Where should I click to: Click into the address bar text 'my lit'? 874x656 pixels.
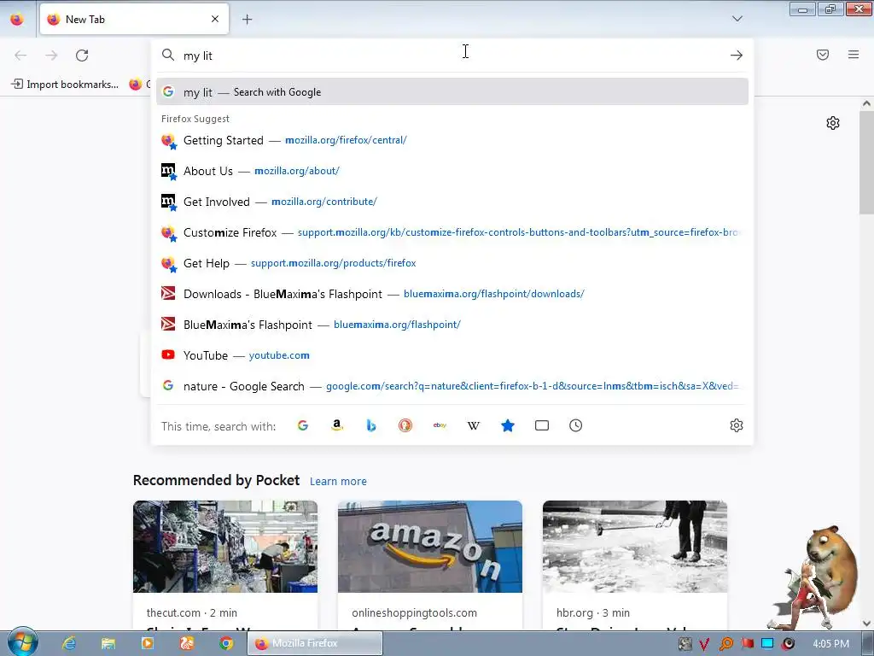pyautogui.click(x=198, y=56)
